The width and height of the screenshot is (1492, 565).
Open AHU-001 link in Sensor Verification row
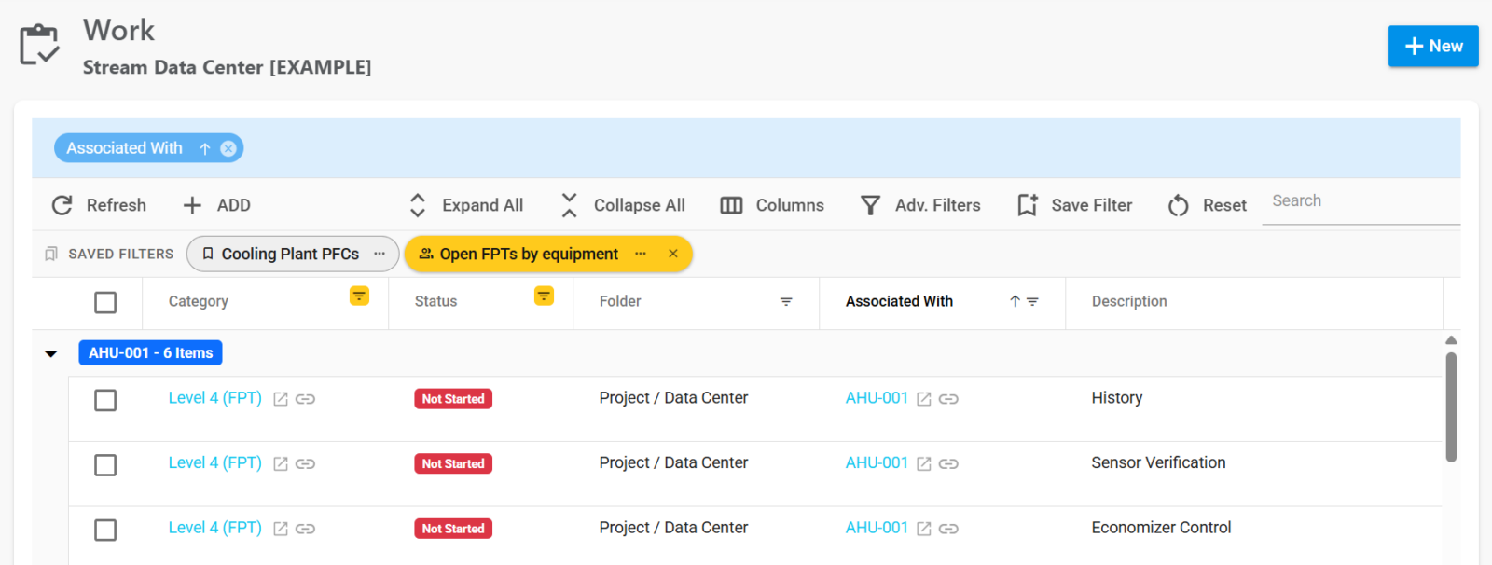877,463
